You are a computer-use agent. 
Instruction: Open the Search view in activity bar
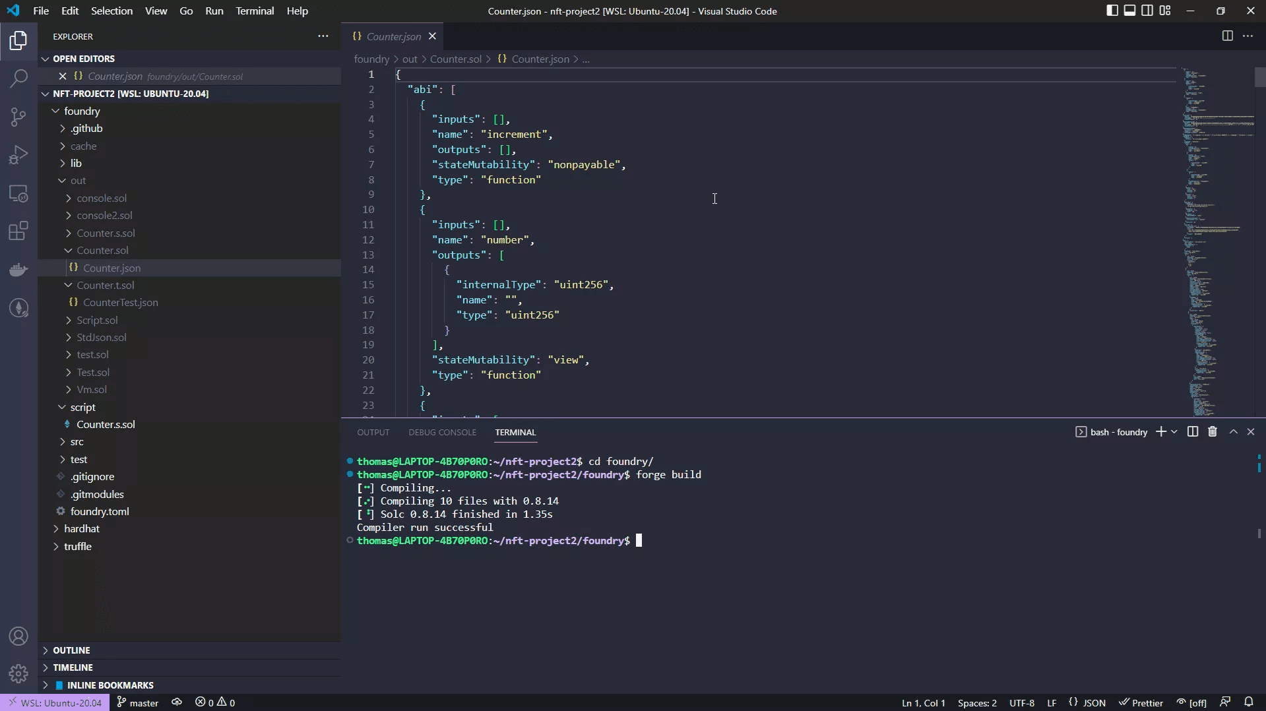[x=18, y=78]
